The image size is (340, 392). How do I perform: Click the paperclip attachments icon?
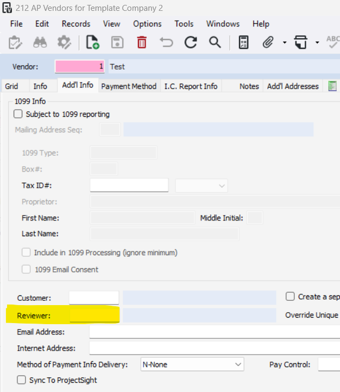pyautogui.click(x=268, y=42)
